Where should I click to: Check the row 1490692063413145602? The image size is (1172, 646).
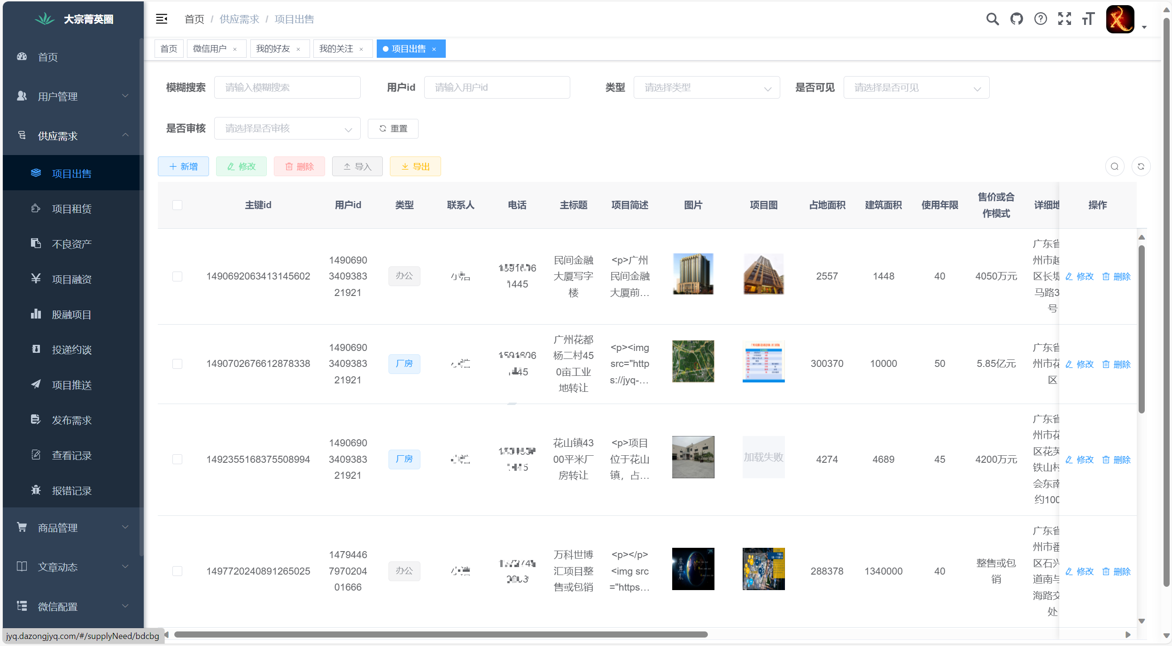177,276
